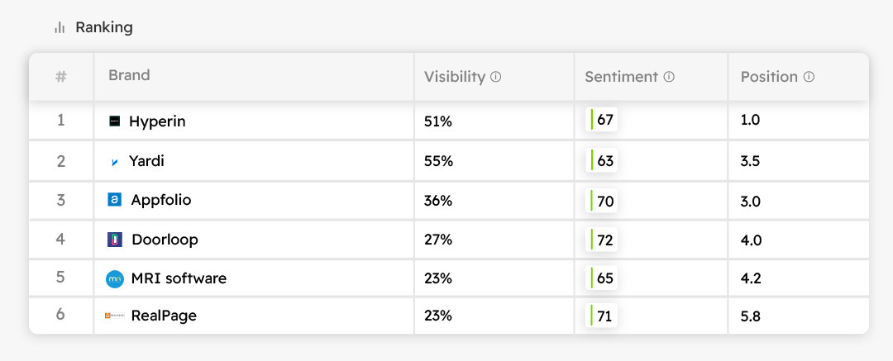Screen dimensions: 893x361
Task: Open the Hyperin brand name
Action: click(x=157, y=121)
